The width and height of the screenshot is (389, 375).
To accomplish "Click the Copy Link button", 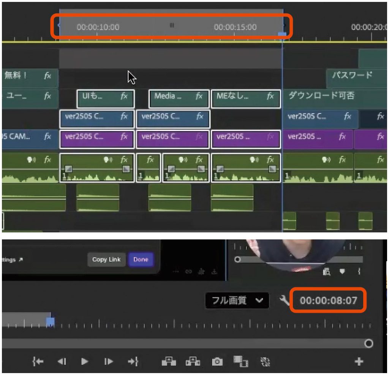I will click(106, 259).
